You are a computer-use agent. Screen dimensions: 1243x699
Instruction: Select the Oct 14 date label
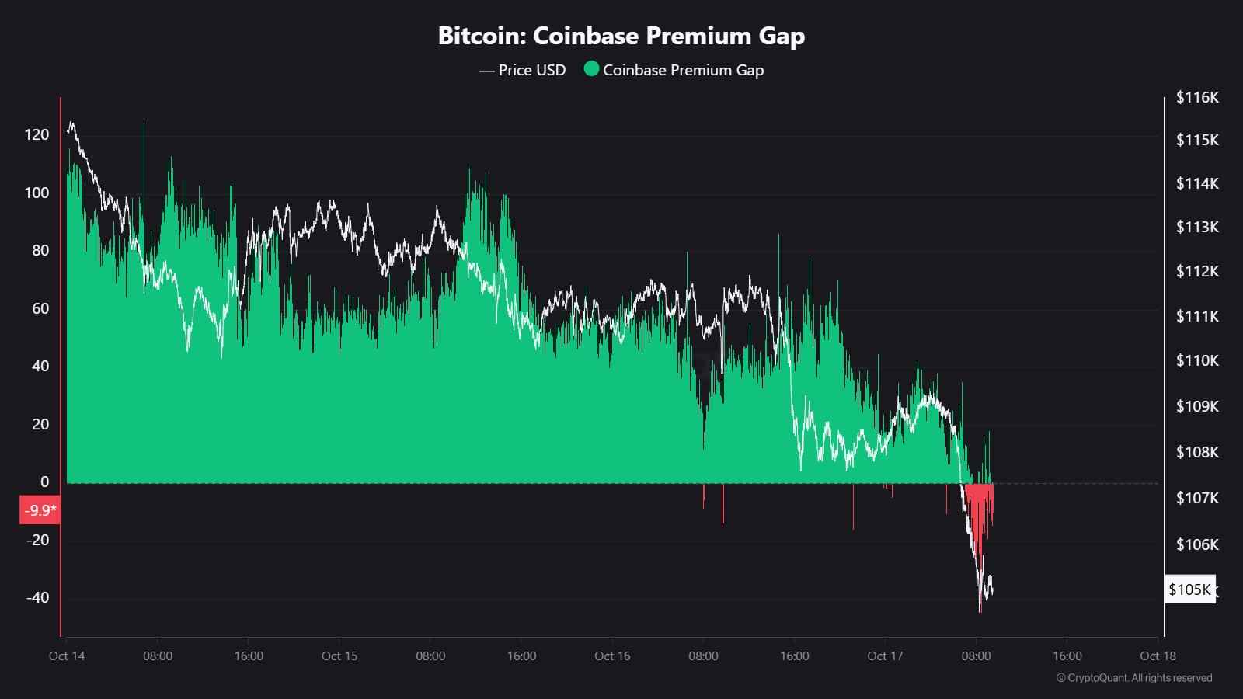point(67,656)
